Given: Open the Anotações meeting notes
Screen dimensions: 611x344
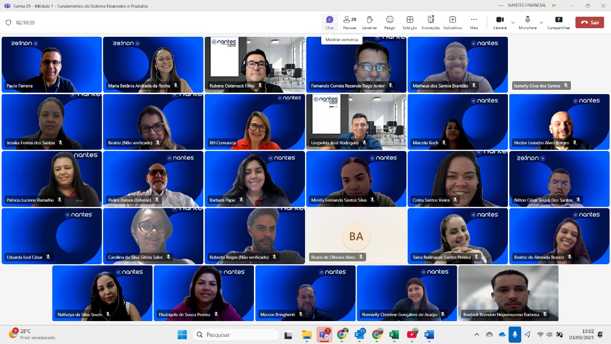Looking at the screenshot, I should tap(431, 22).
